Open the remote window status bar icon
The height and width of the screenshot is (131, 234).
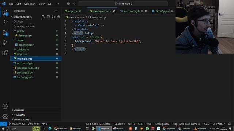click(x=3, y=124)
